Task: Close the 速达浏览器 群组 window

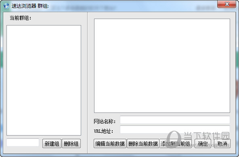Action: [x=227, y=4]
